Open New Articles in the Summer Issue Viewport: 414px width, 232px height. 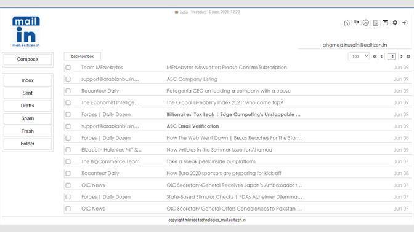click(219, 150)
